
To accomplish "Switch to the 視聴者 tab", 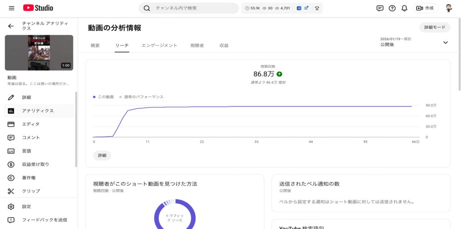I will coord(197,45).
